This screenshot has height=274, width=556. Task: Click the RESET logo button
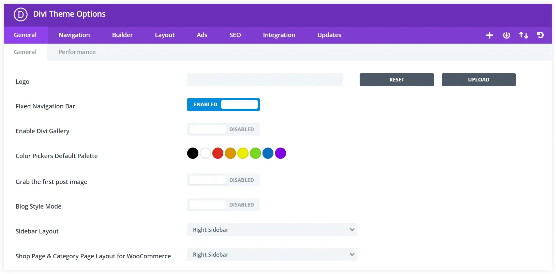397,80
